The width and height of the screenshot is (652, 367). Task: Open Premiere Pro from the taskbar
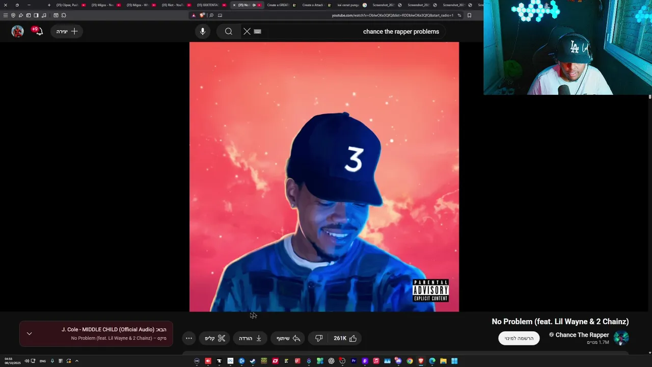(354, 361)
